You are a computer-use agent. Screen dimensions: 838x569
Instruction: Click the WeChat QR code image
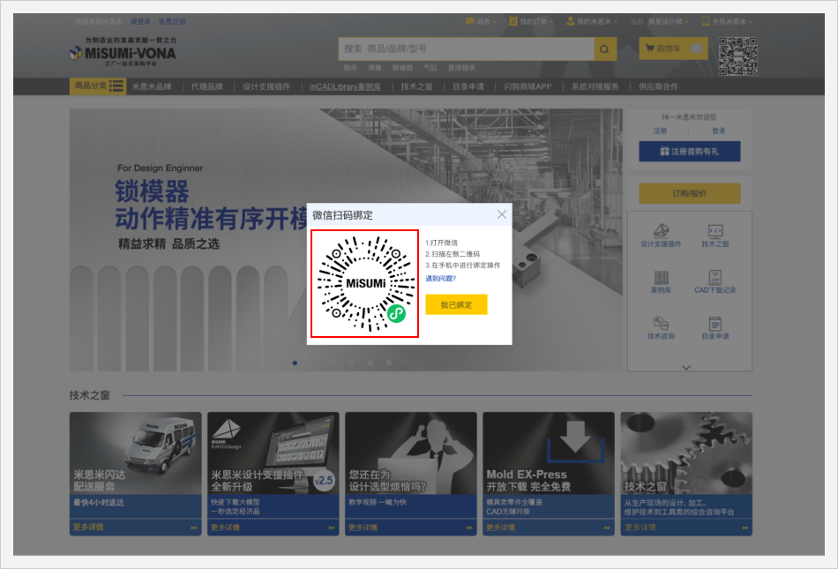[364, 284]
